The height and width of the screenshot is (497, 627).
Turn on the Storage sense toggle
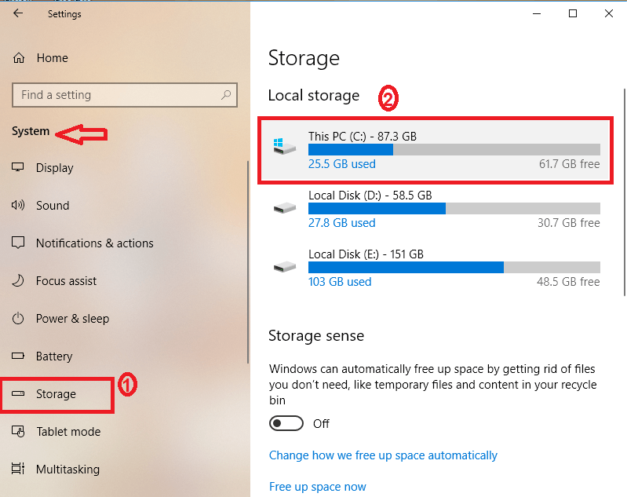[286, 423]
